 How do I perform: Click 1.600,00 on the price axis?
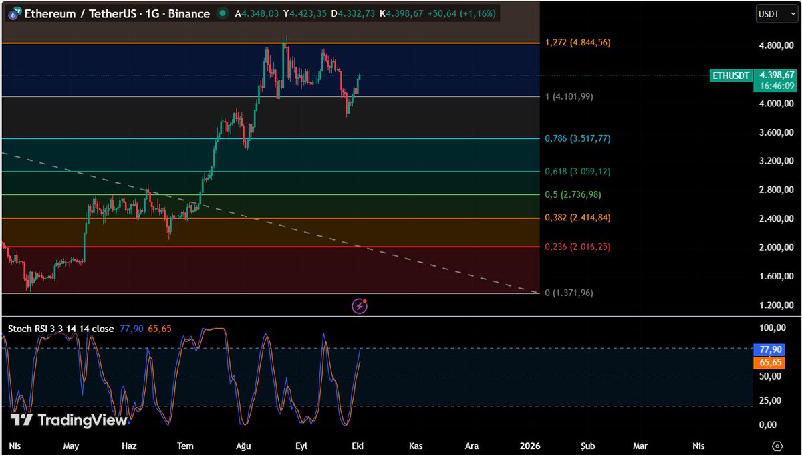(775, 276)
